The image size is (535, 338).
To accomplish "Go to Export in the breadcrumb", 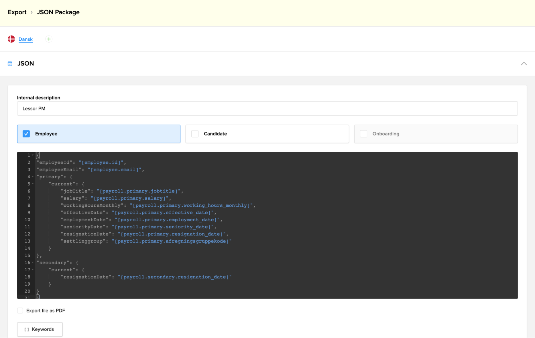I will pos(17,12).
